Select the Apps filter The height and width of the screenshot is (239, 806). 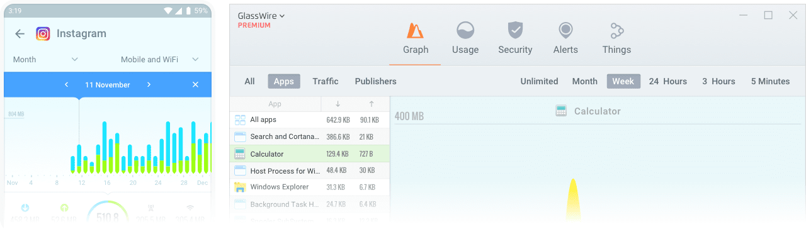(x=283, y=81)
